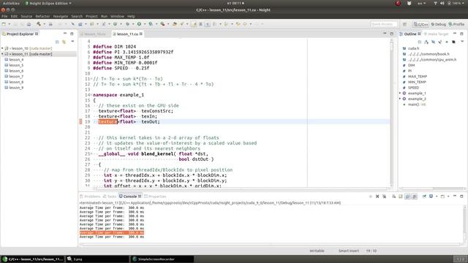The width and height of the screenshot is (468, 263).
Task: Select main() in Outline
Action: (417, 104)
